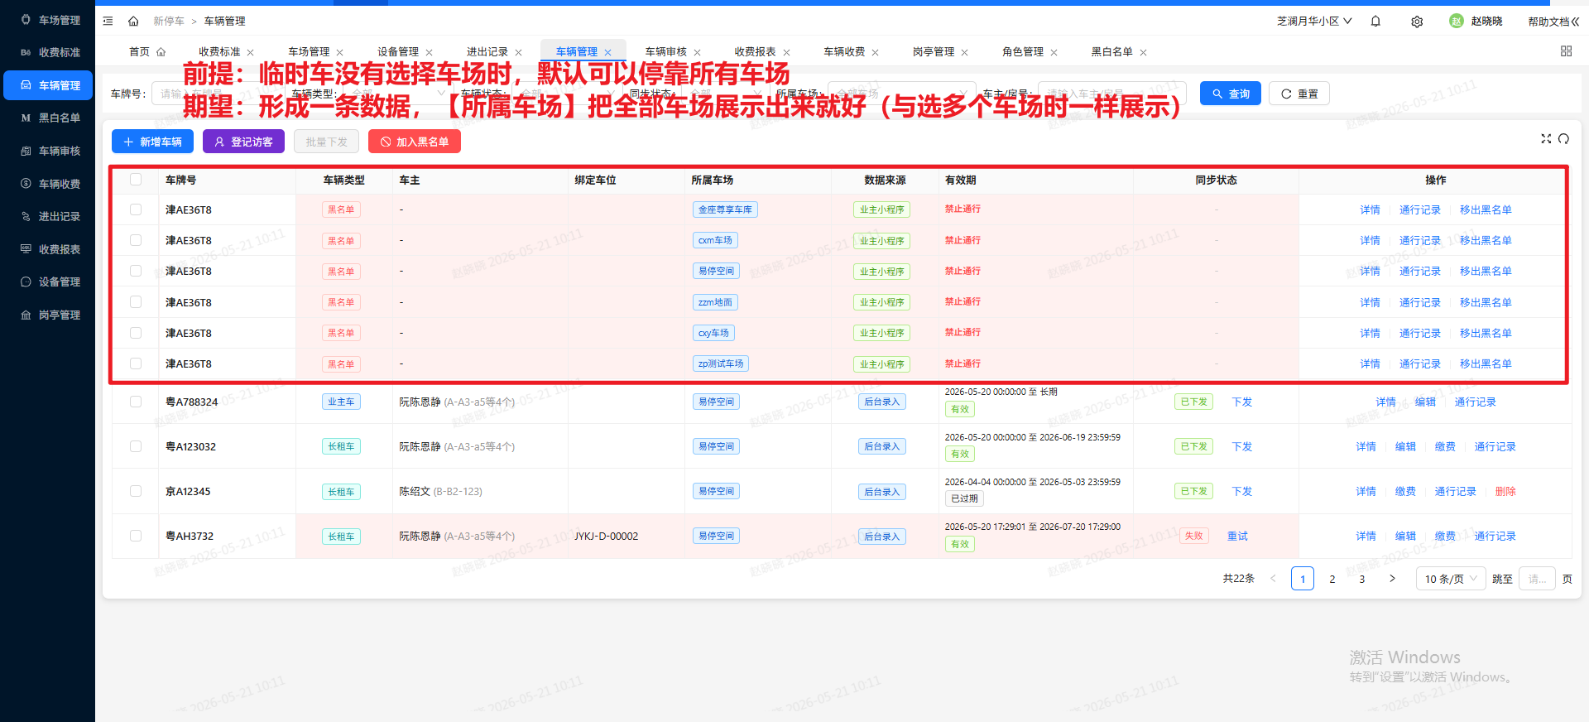This screenshot has height=722, width=1589.
Task: Check the row with cxy车场 parking lot
Action: (136, 333)
